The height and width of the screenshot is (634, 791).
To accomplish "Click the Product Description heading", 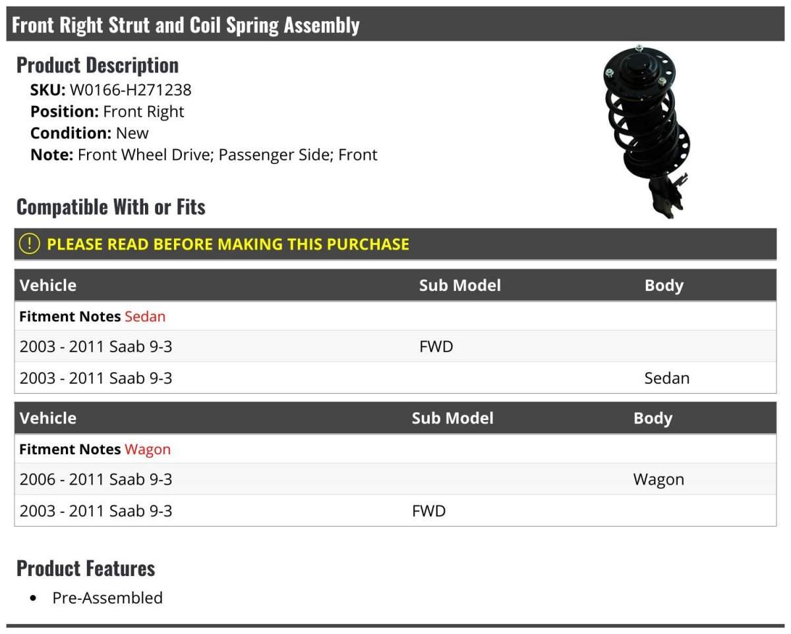I will coord(98,65).
